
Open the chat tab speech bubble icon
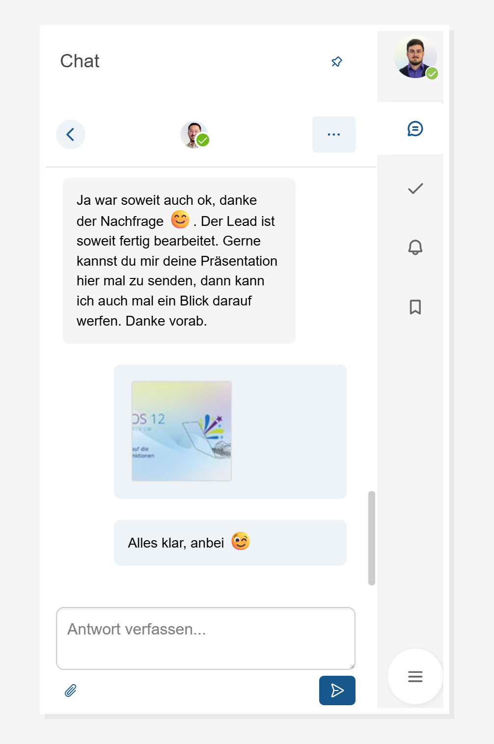pos(415,129)
